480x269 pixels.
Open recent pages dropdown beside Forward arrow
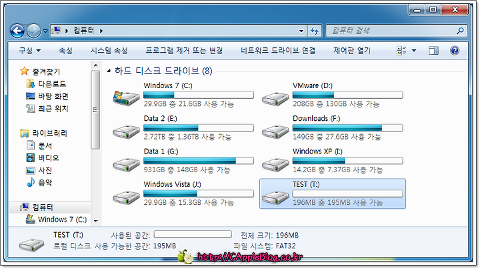[45, 31]
